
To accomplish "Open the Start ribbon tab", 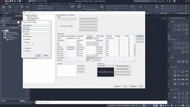I will (7, 4).
